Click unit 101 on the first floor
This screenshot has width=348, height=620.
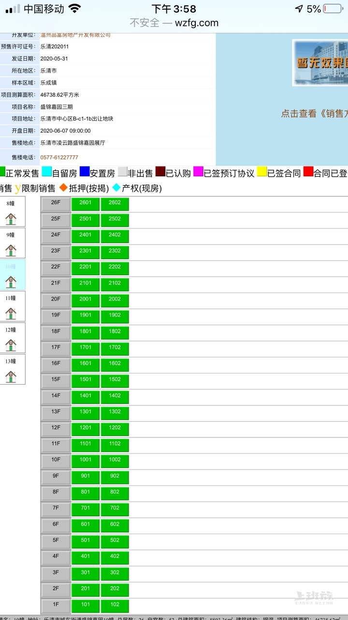point(86,605)
